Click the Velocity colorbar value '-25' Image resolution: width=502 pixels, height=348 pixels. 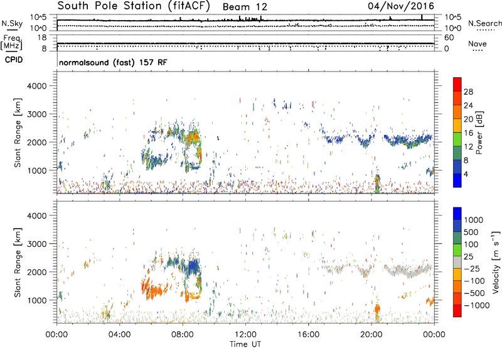tap(472, 269)
